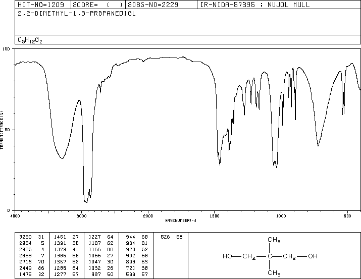Viewport: 361px width, 279px height.
Task: Click the broad O-H absorption band minimum near 3290
Action: [62, 158]
